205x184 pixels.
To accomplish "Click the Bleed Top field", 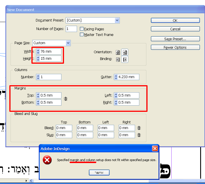I will (64, 128).
